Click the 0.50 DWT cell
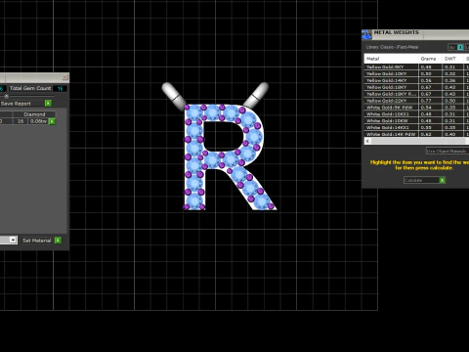This screenshot has width=469, height=352. pyautogui.click(x=452, y=101)
